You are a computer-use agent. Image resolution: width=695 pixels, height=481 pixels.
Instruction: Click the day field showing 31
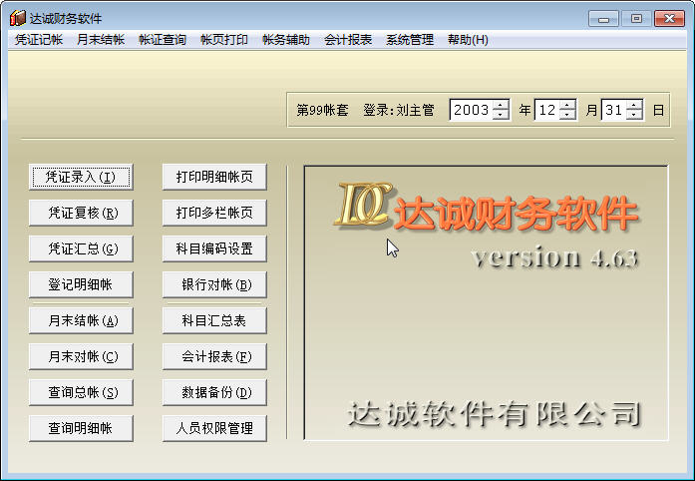tap(614, 110)
